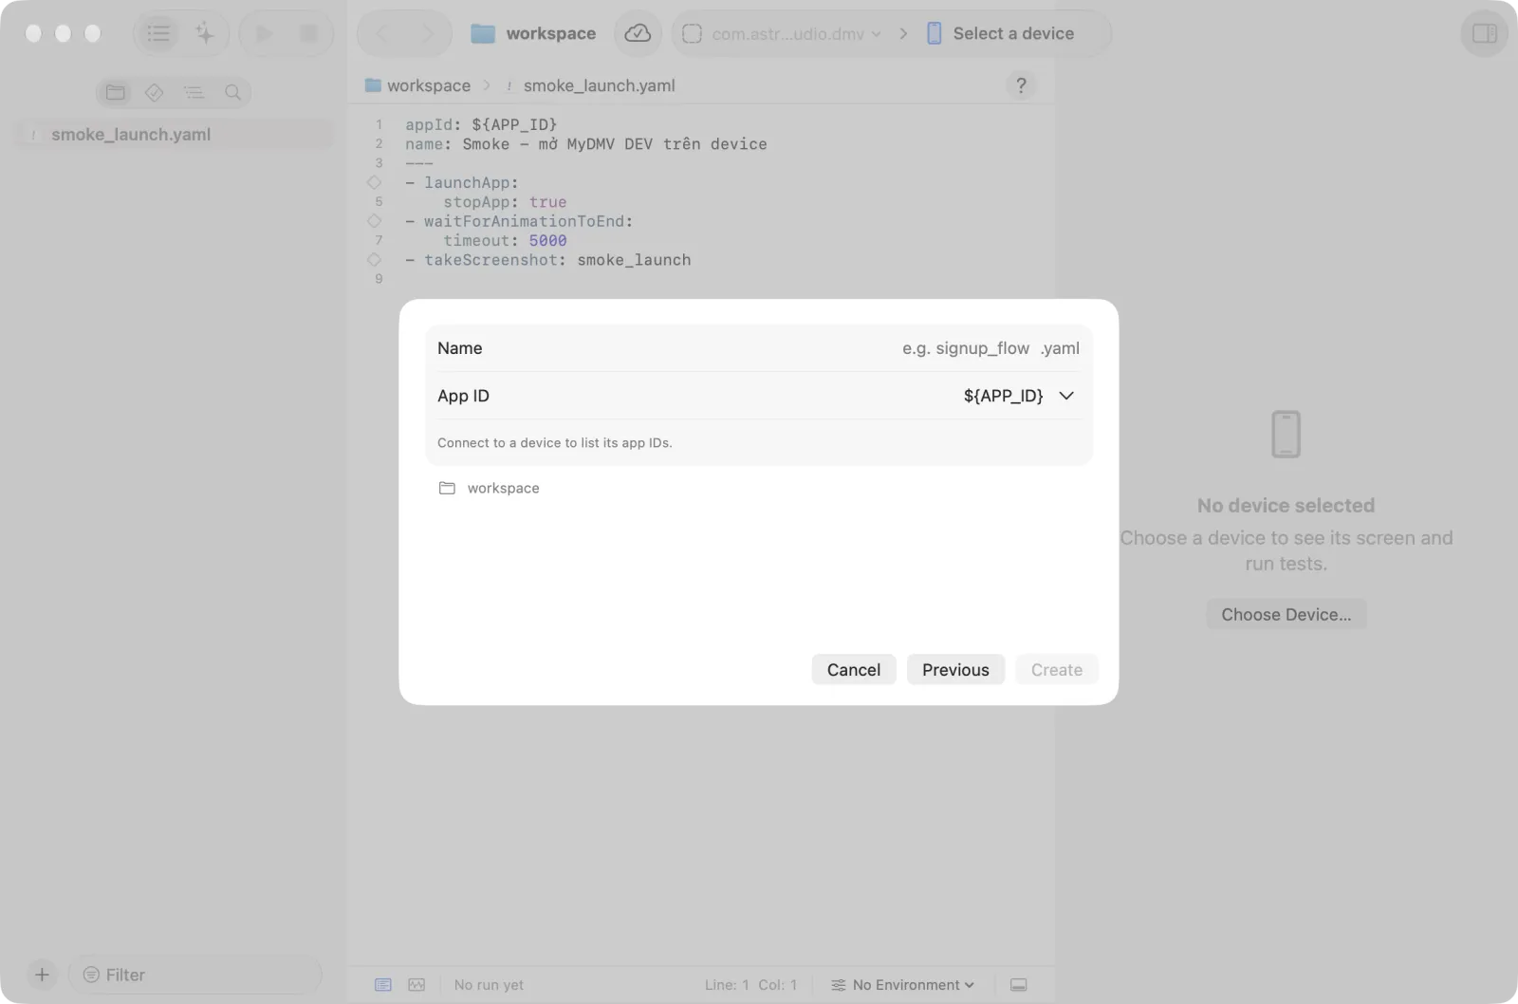
Task: Toggle the bottom console panel icon
Action: tap(1018, 985)
